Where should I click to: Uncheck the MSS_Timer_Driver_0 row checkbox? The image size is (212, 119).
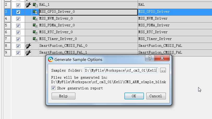[18, 39]
